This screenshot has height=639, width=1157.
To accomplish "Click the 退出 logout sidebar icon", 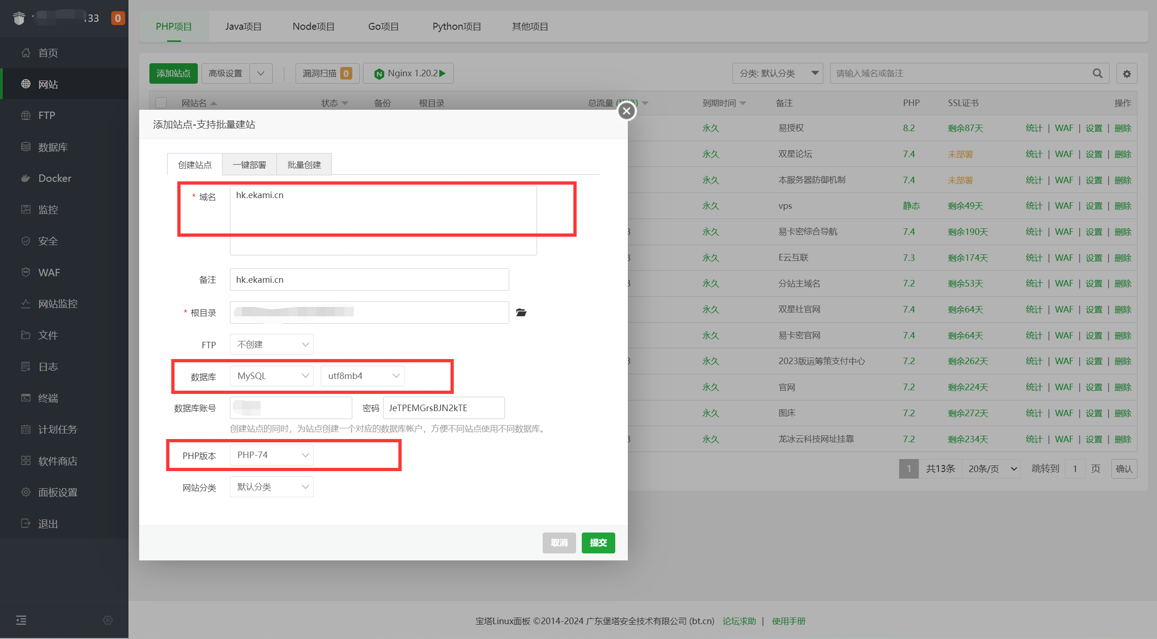I will 26,523.
